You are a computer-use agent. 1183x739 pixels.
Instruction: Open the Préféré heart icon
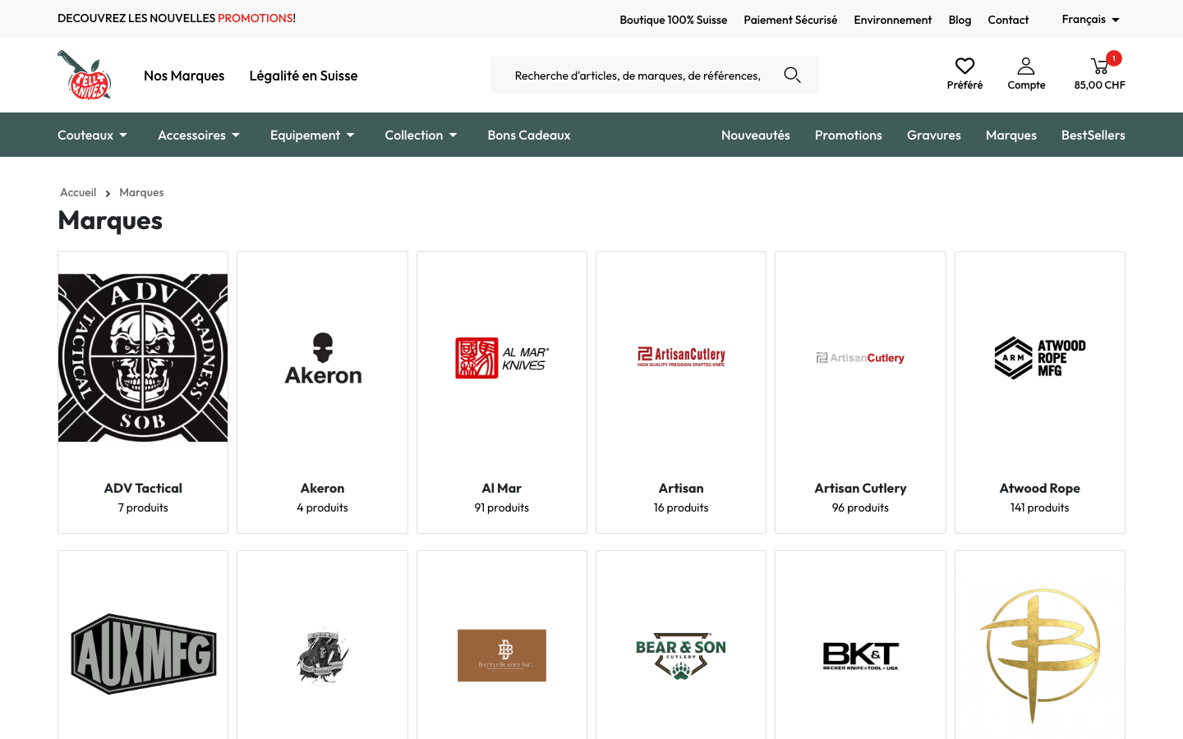click(964, 66)
